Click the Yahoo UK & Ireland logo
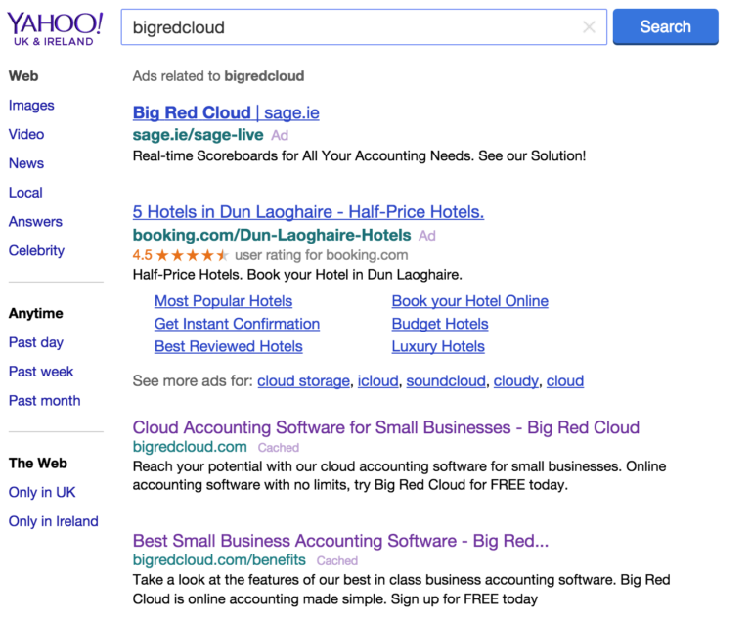Screen dimensions: 751x620 pyautogui.click(x=55, y=29)
